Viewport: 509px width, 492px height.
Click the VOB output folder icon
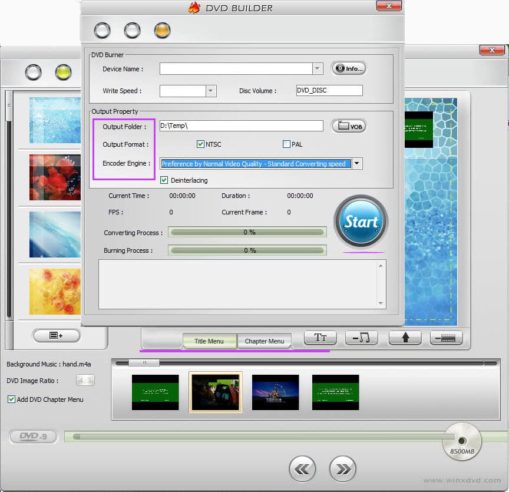tap(349, 126)
